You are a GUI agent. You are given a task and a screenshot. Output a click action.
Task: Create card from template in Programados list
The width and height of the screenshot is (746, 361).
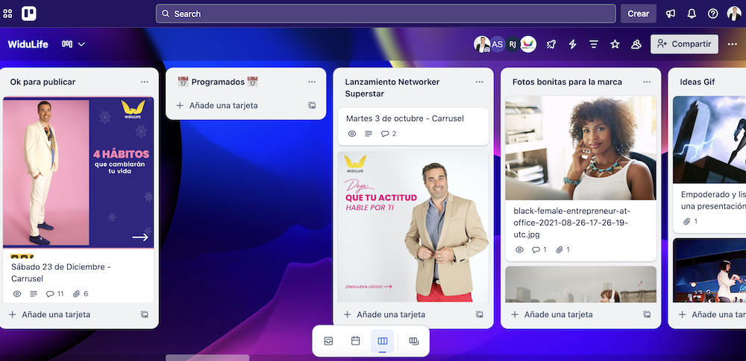[312, 106]
